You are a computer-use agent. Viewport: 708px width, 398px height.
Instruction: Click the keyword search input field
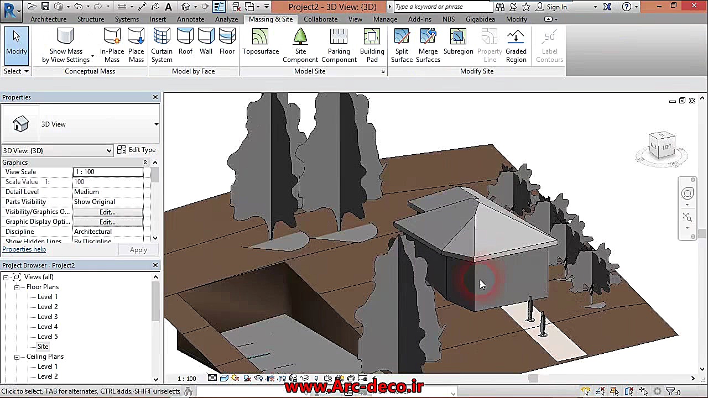443,7
